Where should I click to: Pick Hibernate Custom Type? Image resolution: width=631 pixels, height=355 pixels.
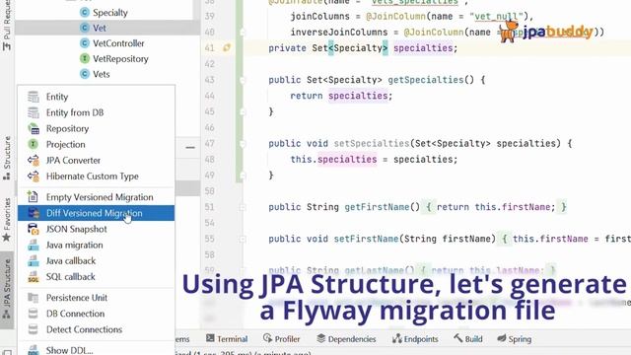point(97,176)
